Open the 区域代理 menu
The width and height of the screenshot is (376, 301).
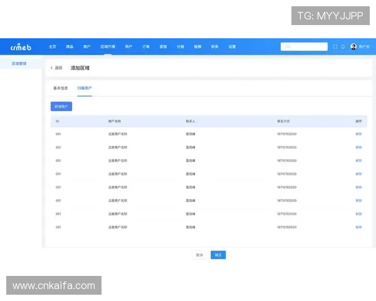point(108,46)
